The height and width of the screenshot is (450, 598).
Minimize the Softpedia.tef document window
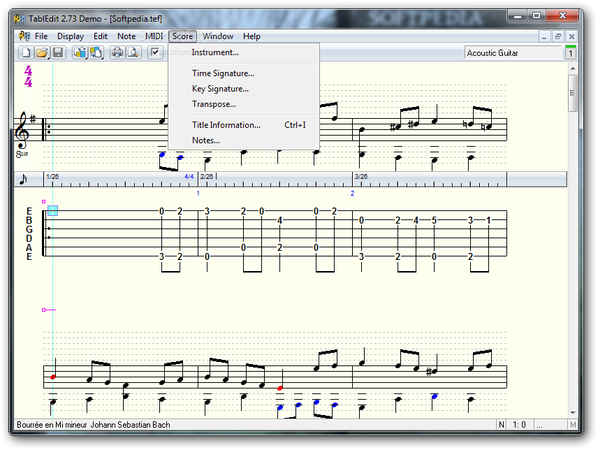point(544,37)
